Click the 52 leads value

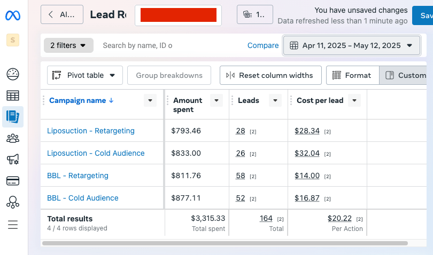(x=241, y=198)
